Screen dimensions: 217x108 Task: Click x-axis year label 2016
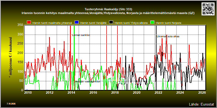pyautogui.click(x=93, y=92)
